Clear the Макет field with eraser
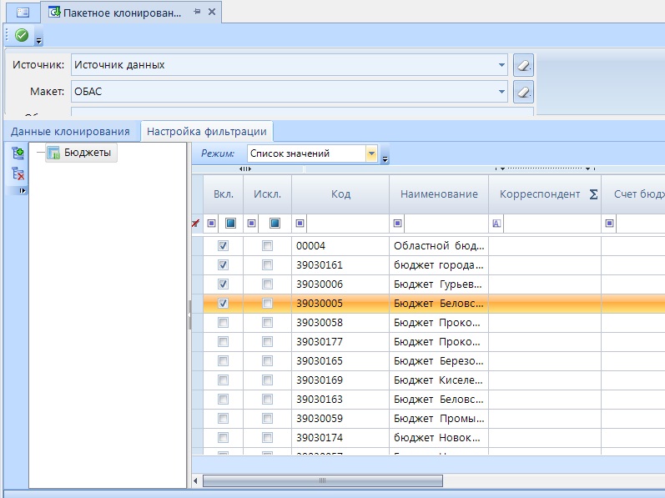Screen dimensions: 665x498 tap(523, 92)
